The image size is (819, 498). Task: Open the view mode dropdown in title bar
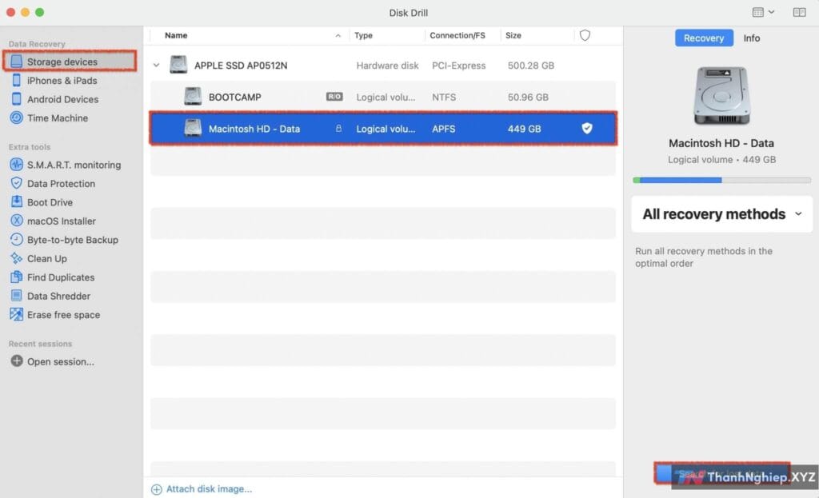pos(763,12)
